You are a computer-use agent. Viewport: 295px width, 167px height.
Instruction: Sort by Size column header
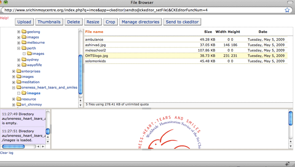pos(208,32)
